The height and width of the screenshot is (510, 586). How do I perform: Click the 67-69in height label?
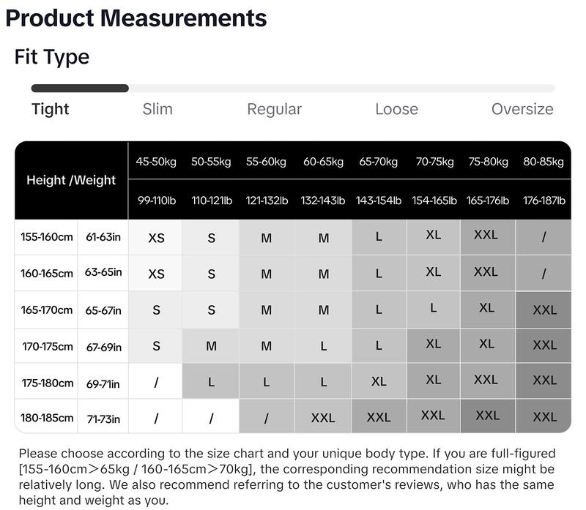pyautogui.click(x=103, y=348)
